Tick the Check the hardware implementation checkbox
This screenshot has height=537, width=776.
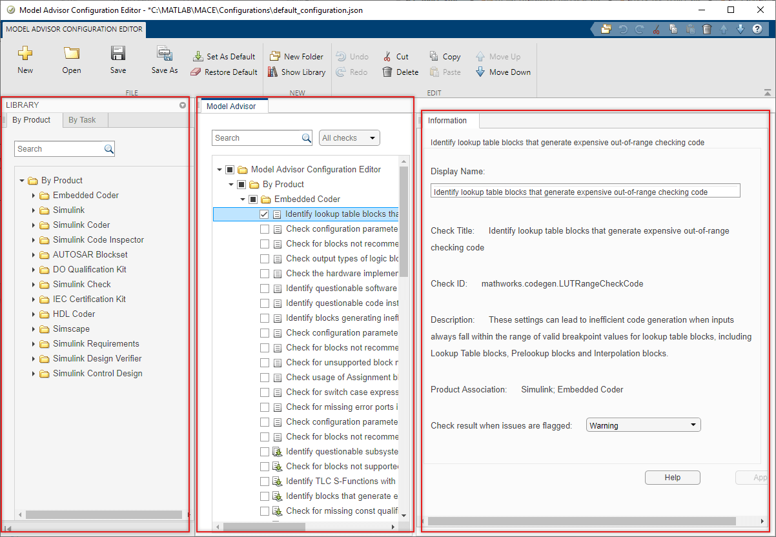[x=265, y=274]
